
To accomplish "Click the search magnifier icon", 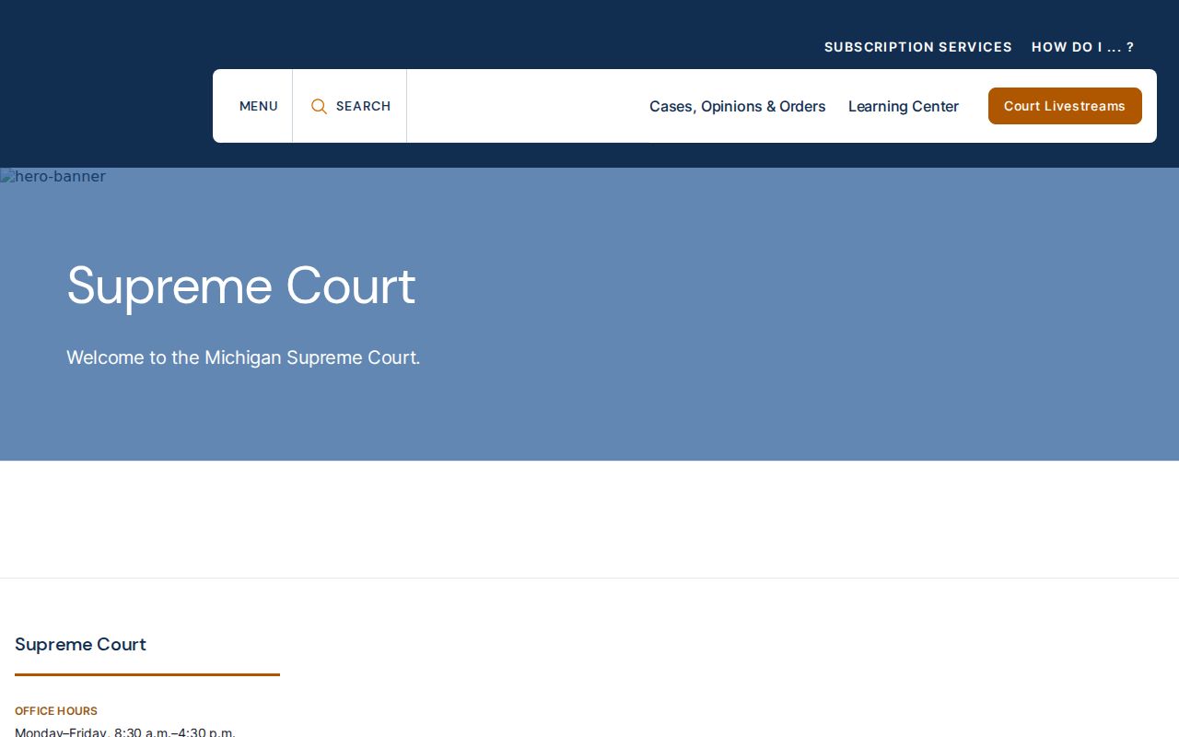I will point(319,107).
